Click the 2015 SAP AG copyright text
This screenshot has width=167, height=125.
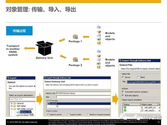[x=22, y=122]
